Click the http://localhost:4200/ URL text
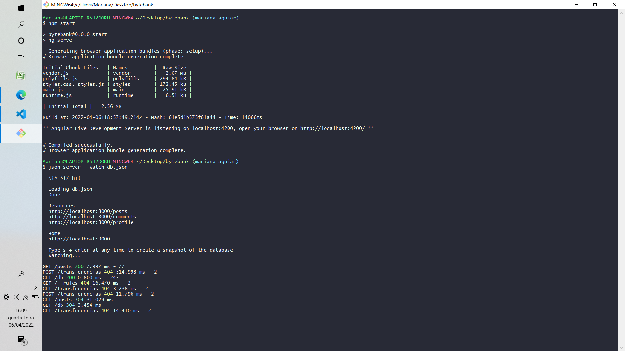Image resolution: width=625 pixels, height=351 pixels. [332, 128]
